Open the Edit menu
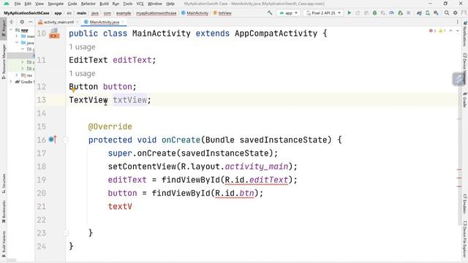This screenshot has width=468, height=263. [28, 4]
